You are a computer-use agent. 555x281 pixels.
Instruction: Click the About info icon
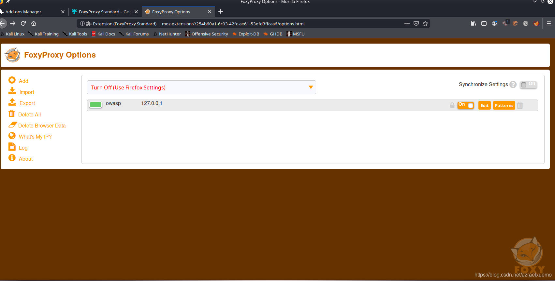click(12, 158)
